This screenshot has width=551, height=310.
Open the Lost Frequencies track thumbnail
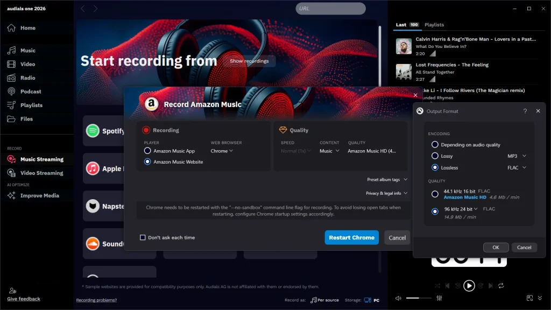[404, 72]
